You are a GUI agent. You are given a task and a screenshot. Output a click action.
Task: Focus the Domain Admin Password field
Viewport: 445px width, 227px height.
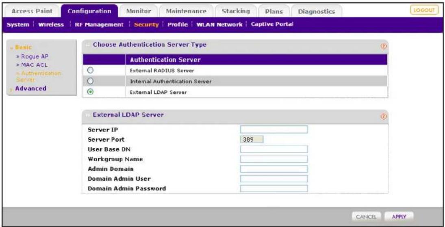tap(274, 188)
